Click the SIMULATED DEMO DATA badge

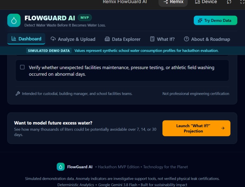(x=49, y=51)
